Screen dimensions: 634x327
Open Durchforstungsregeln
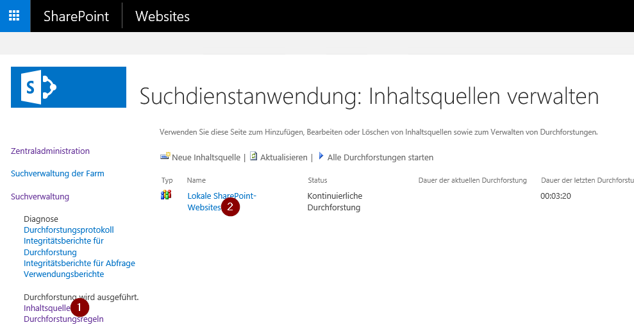(63, 319)
